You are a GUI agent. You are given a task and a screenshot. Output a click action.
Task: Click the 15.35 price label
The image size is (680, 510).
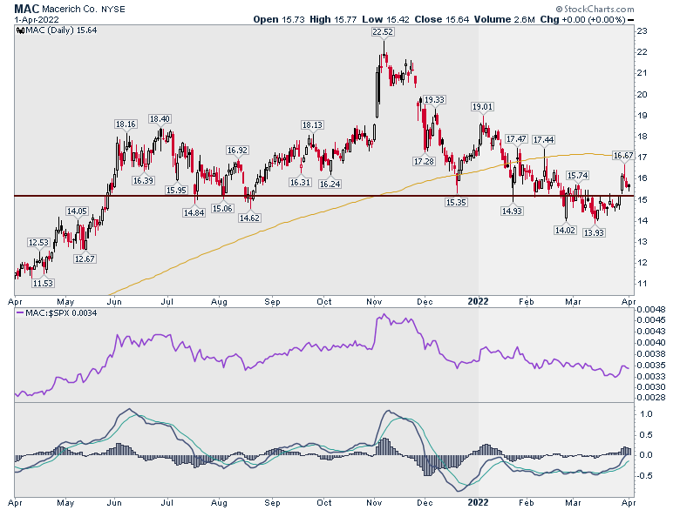point(456,202)
